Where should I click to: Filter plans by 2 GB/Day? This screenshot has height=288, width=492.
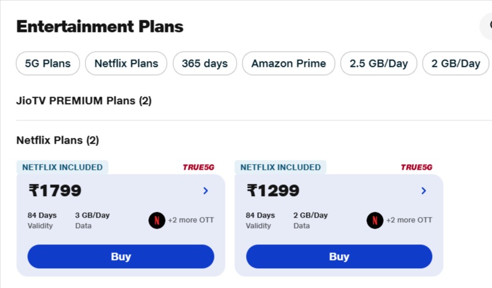click(455, 63)
